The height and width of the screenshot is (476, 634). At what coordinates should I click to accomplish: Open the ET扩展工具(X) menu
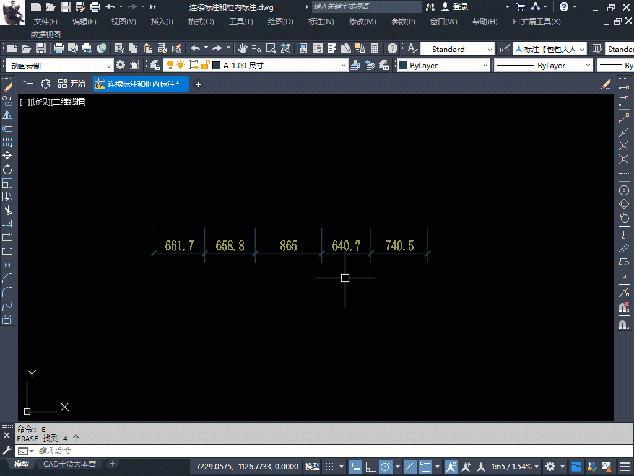537,22
